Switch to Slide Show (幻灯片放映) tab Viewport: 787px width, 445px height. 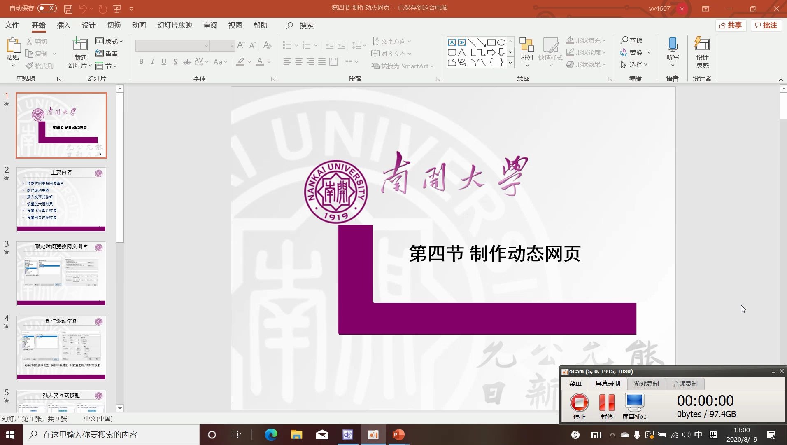click(175, 25)
